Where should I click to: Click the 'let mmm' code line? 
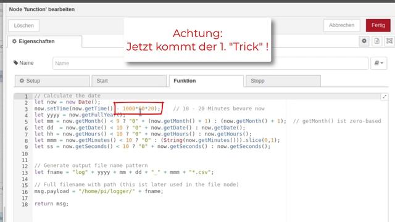pyautogui.click(x=157, y=140)
